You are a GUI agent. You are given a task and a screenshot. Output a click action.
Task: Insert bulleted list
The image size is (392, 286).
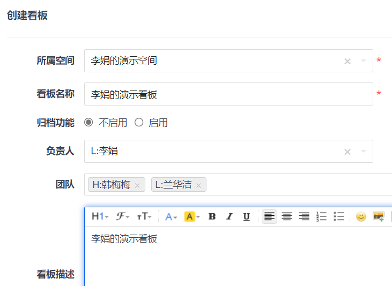click(339, 216)
